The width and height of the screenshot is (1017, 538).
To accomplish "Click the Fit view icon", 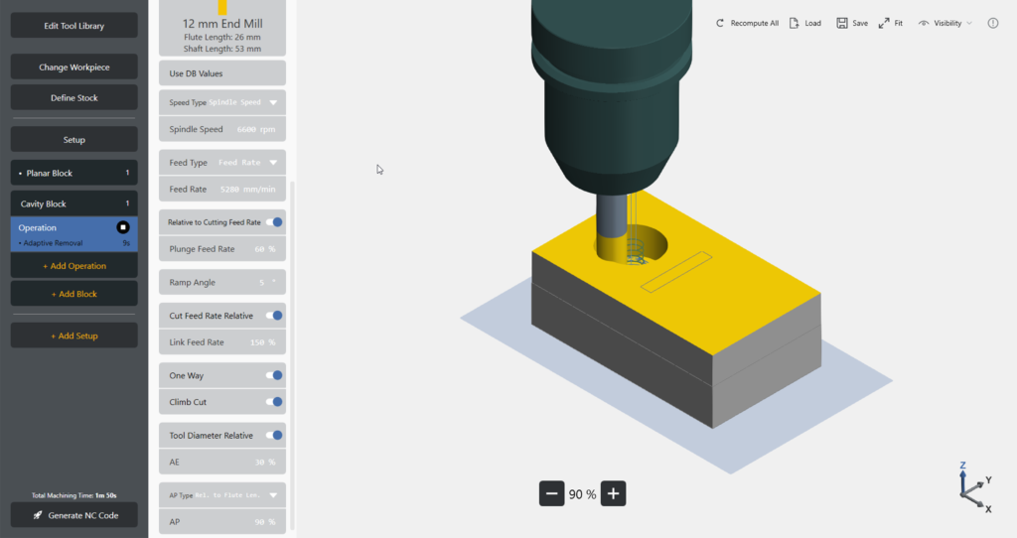I will click(884, 23).
